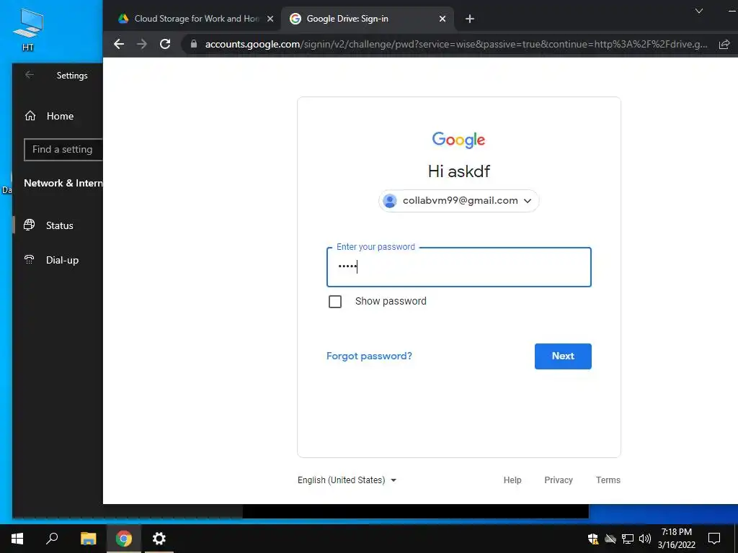Open the English (United States) language dropdown
Image resolution: width=738 pixels, height=553 pixels.
(x=347, y=480)
